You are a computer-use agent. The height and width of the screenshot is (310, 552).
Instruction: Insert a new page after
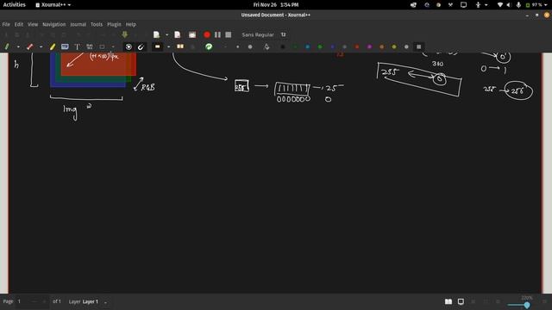coord(157,34)
